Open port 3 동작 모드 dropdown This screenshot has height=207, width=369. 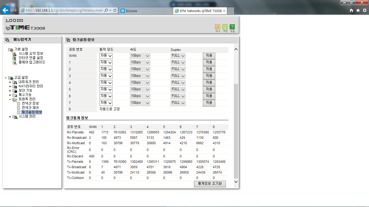(x=106, y=76)
